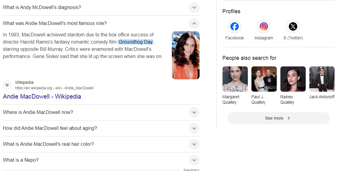
Task: Click the 'Facebook' label under Profiles
Action: [x=235, y=38]
